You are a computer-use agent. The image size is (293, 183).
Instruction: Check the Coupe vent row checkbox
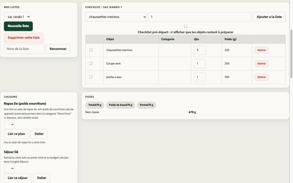pos(91,63)
